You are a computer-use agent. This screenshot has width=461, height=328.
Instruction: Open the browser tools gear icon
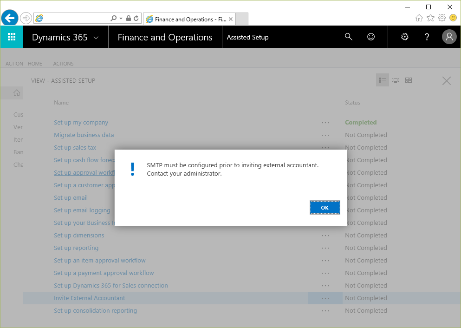coord(442,18)
